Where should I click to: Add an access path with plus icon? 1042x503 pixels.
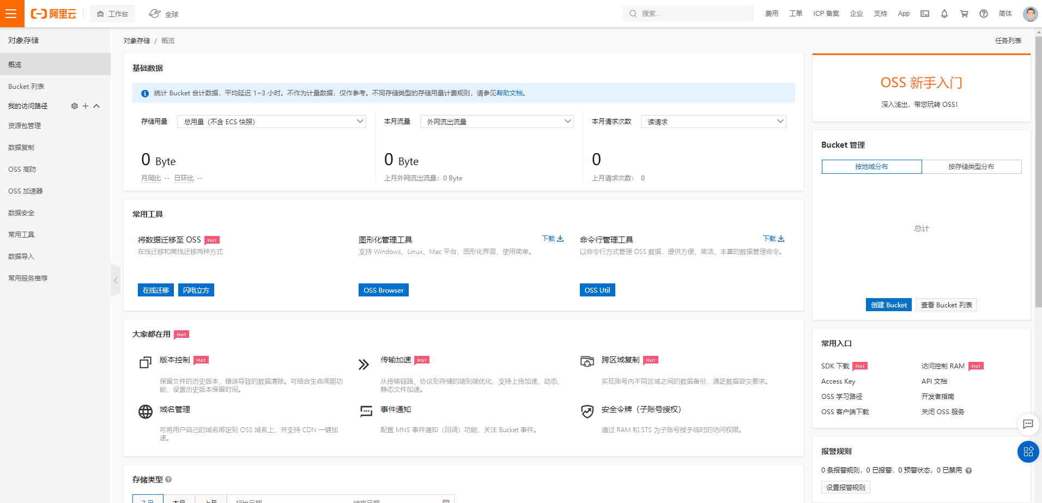click(86, 106)
